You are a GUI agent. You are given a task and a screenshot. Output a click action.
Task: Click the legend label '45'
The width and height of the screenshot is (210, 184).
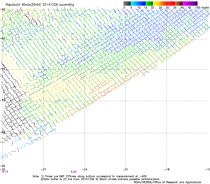click(x=189, y=8)
